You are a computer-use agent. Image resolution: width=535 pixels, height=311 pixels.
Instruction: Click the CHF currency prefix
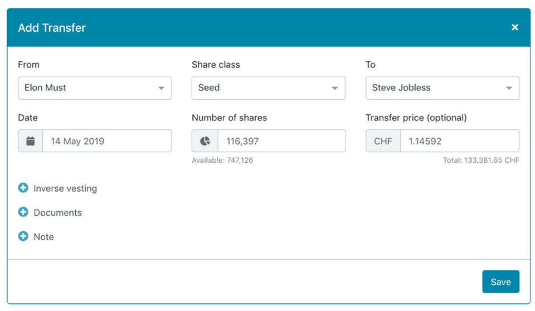pyautogui.click(x=383, y=141)
